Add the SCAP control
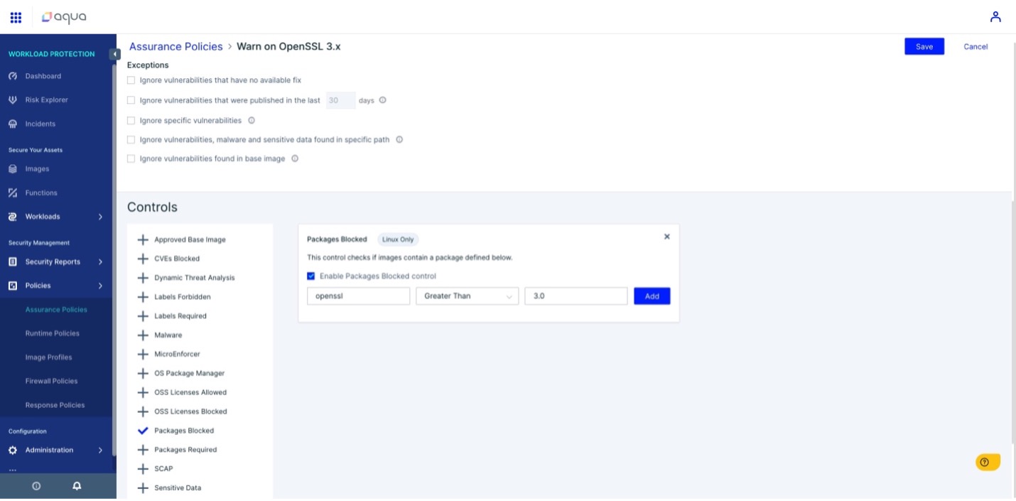 (143, 469)
